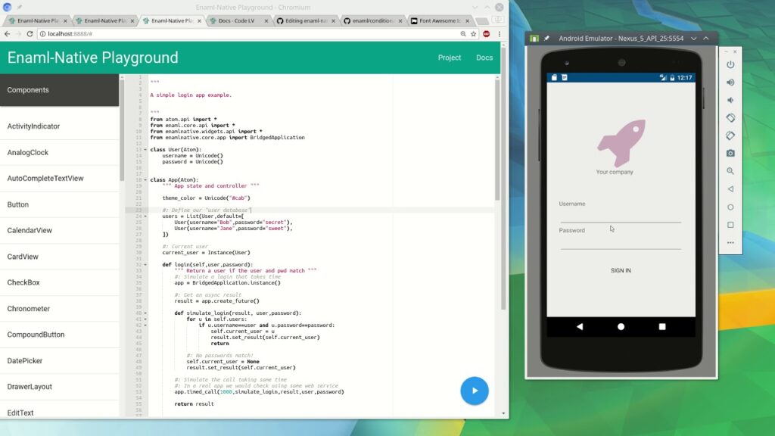The height and width of the screenshot is (436, 775).
Task: Click the zoom icon in address bar
Action: point(463,33)
